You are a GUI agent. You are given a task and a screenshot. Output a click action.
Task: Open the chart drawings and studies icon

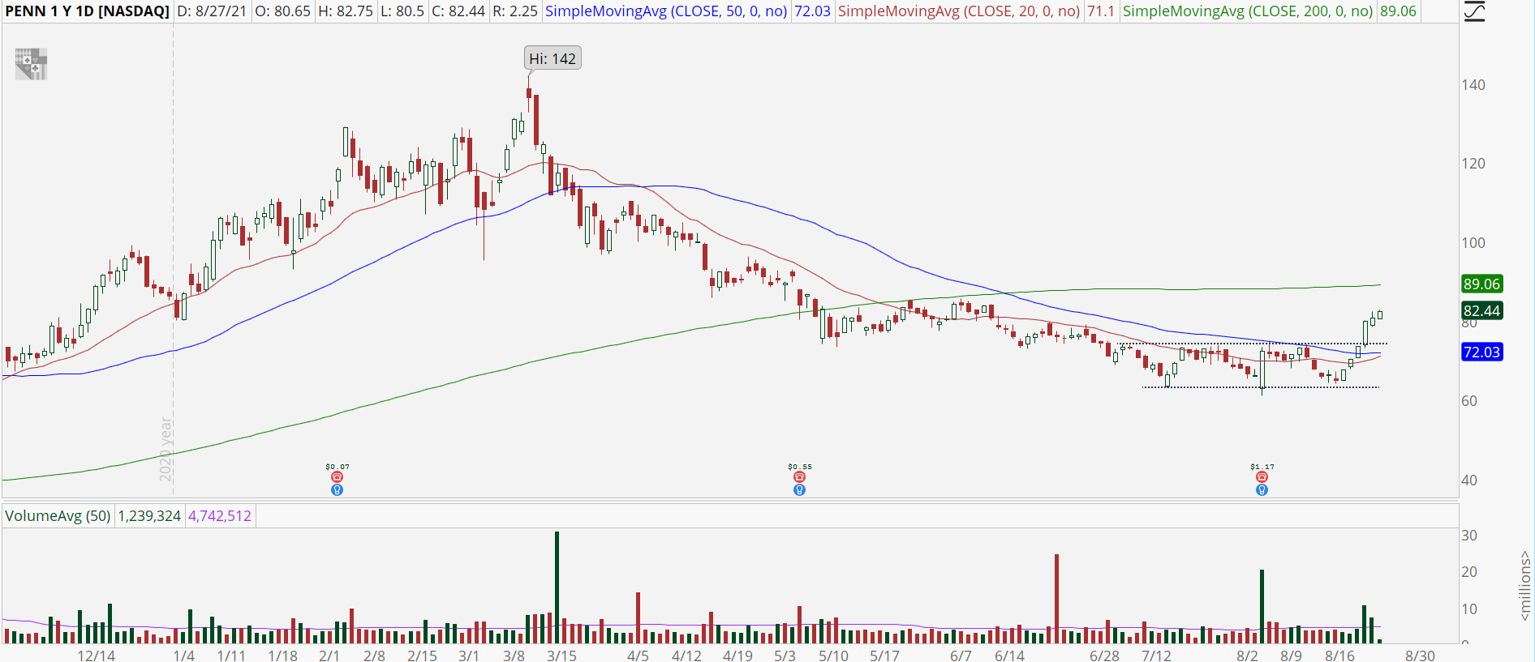[1474, 11]
